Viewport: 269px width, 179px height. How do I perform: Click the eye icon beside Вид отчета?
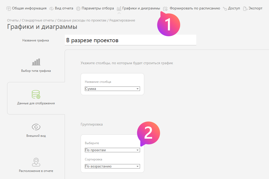51,8
